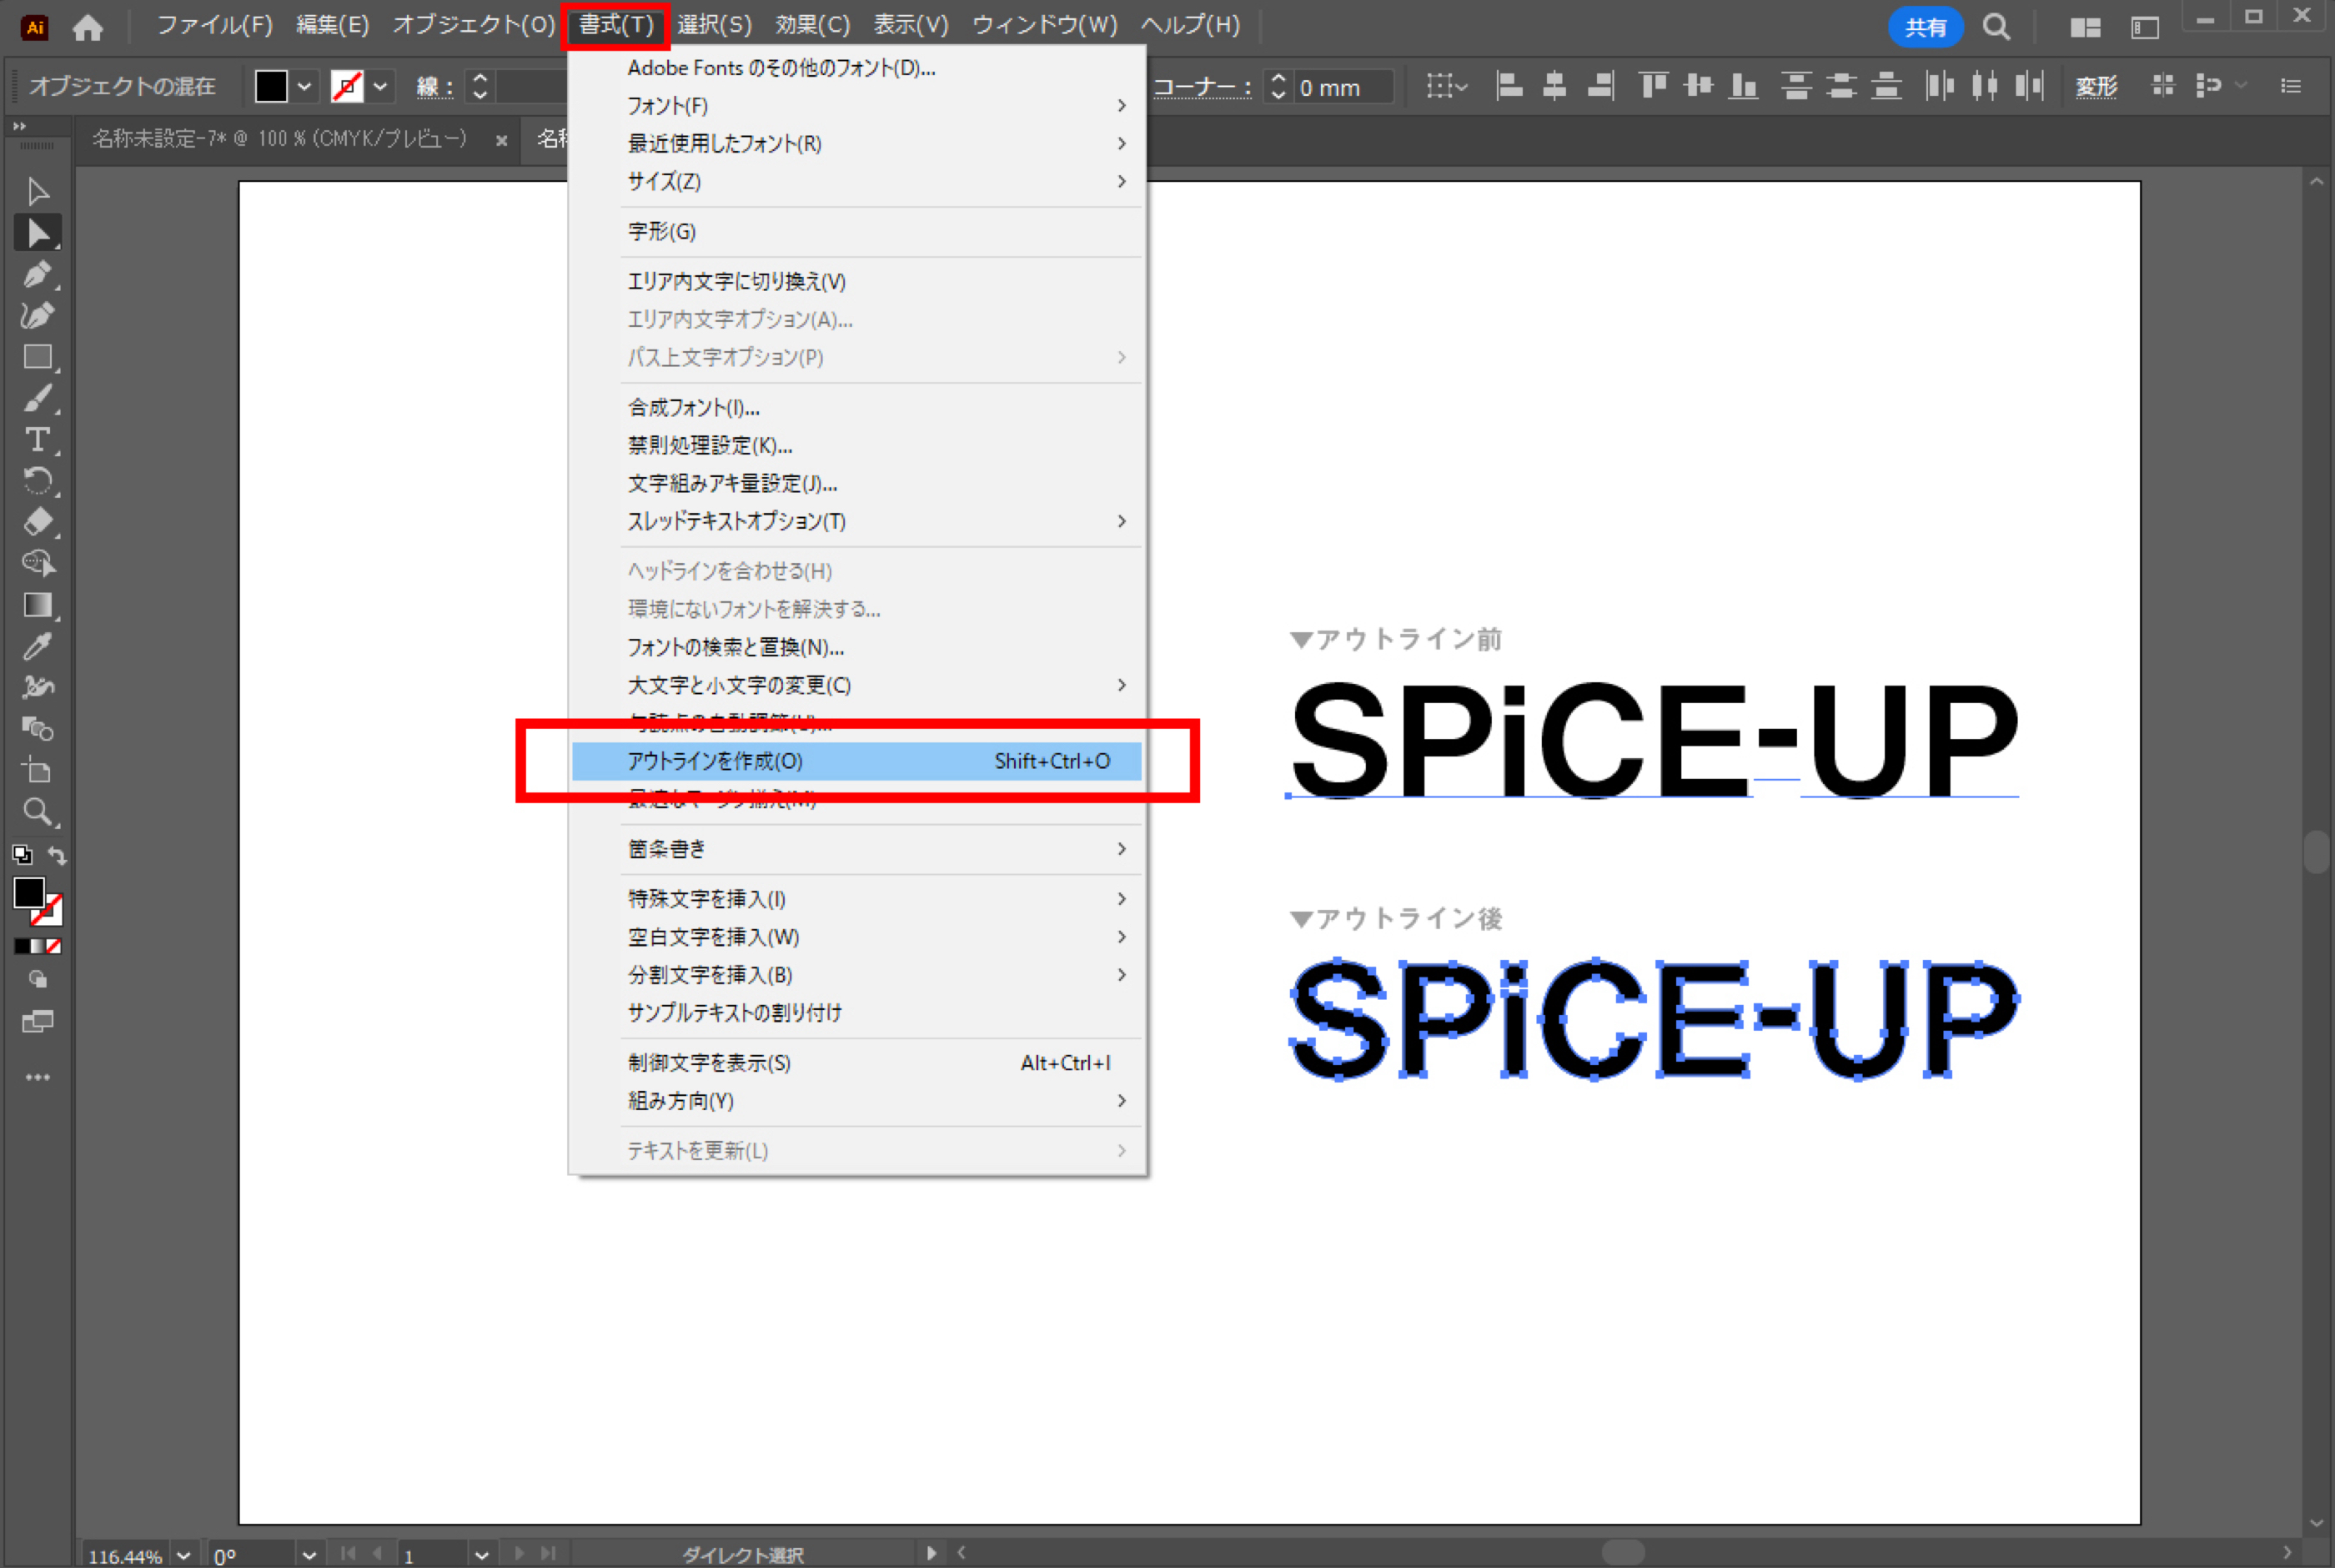2335x1568 pixels.
Task: Open fill color dropdown arrow
Action: (304, 87)
